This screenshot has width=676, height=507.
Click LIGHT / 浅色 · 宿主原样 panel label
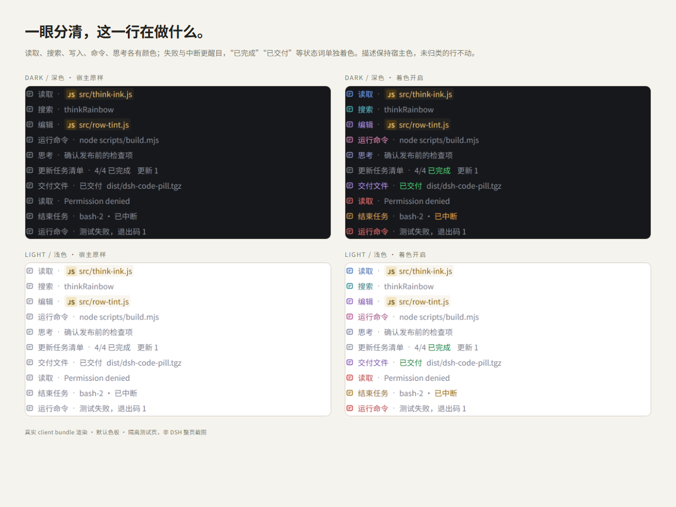(65, 255)
